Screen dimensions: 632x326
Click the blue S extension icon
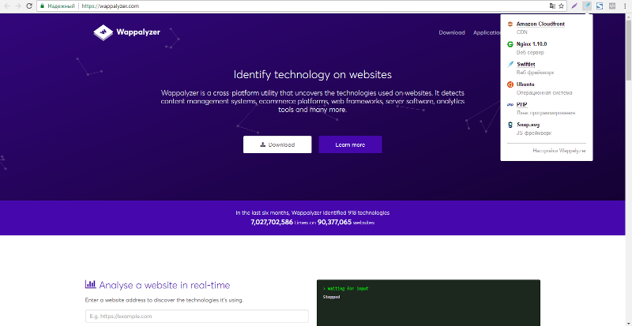600,6
